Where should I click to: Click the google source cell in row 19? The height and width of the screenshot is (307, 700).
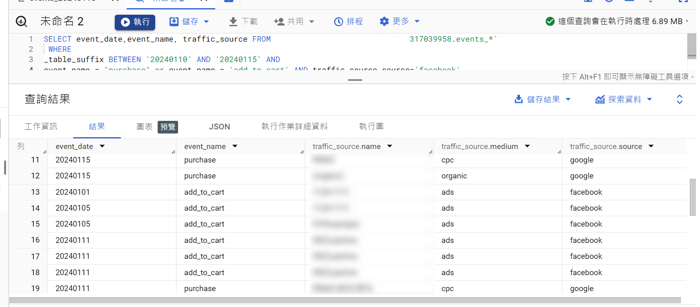tap(582, 289)
